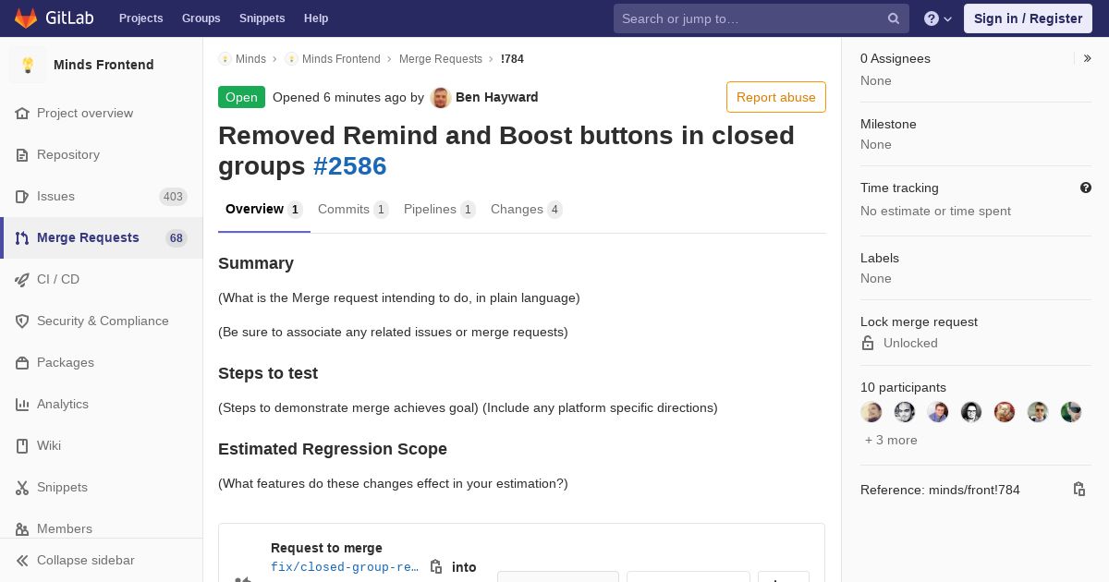Click the search magnifier icon

pyautogui.click(x=894, y=18)
